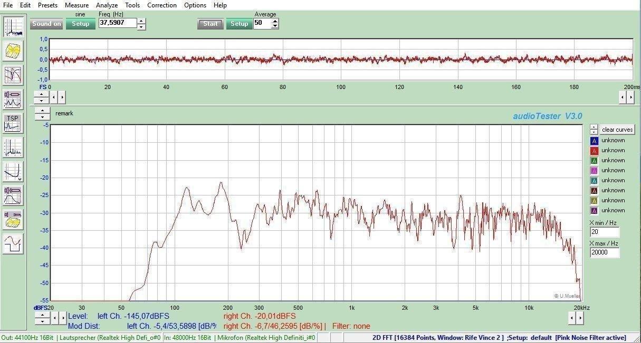Click the Start measurement button

[211, 24]
